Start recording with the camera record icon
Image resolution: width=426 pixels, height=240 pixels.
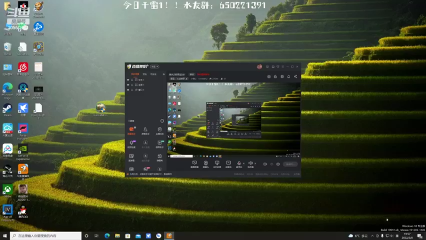click(x=265, y=164)
